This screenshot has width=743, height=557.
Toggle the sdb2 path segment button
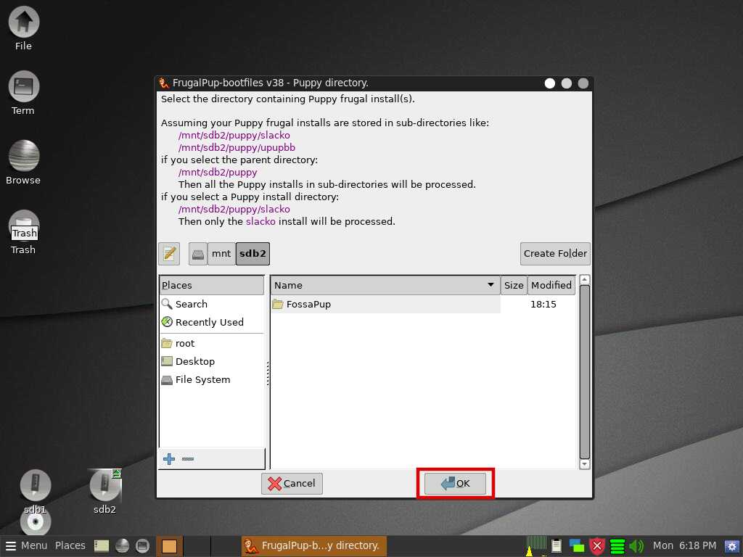253,254
